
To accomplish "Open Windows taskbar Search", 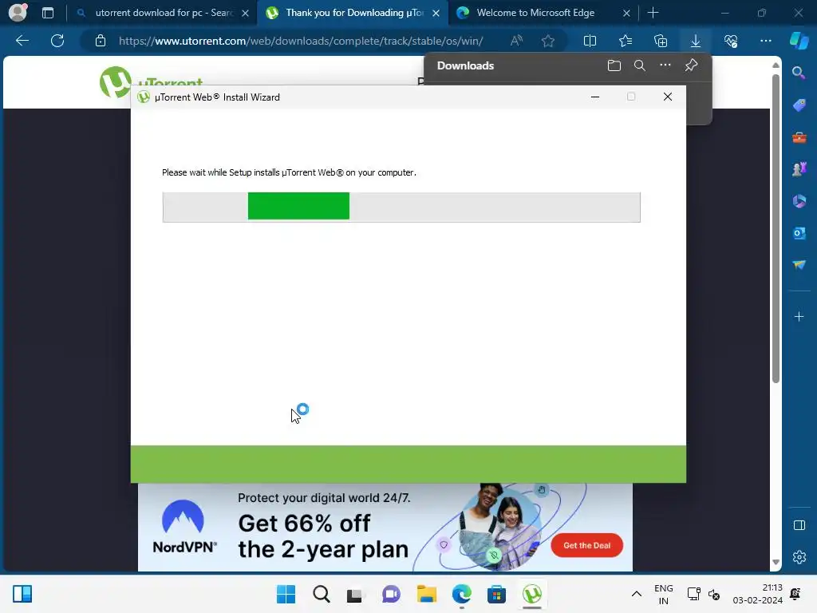I will (x=321, y=594).
